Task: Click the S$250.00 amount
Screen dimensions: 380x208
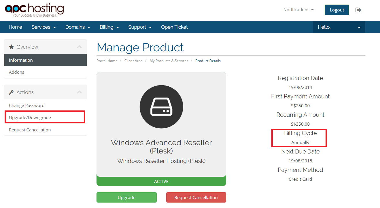Action: (x=300, y=106)
